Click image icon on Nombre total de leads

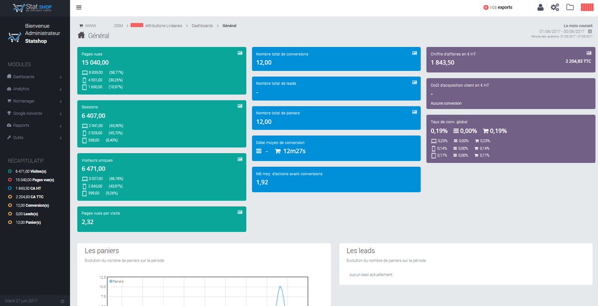click(x=415, y=82)
